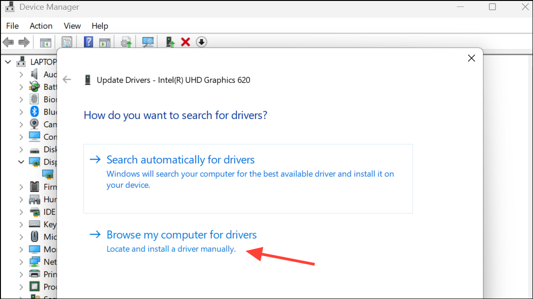Select the Audio speaker icon
The image size is (533, 299).
pos(34,74)
